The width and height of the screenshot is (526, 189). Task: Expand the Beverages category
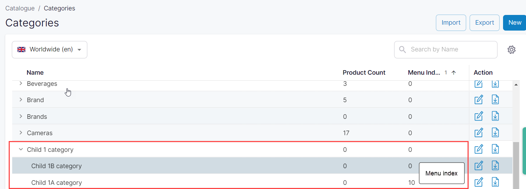21,83
